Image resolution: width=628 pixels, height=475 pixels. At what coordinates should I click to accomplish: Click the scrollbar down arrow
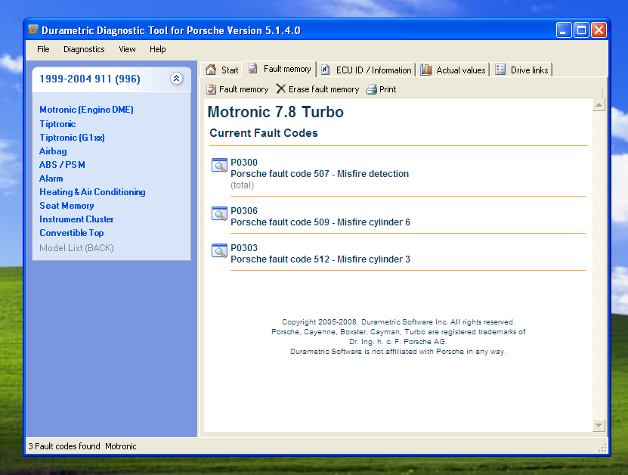click(599, 425)
